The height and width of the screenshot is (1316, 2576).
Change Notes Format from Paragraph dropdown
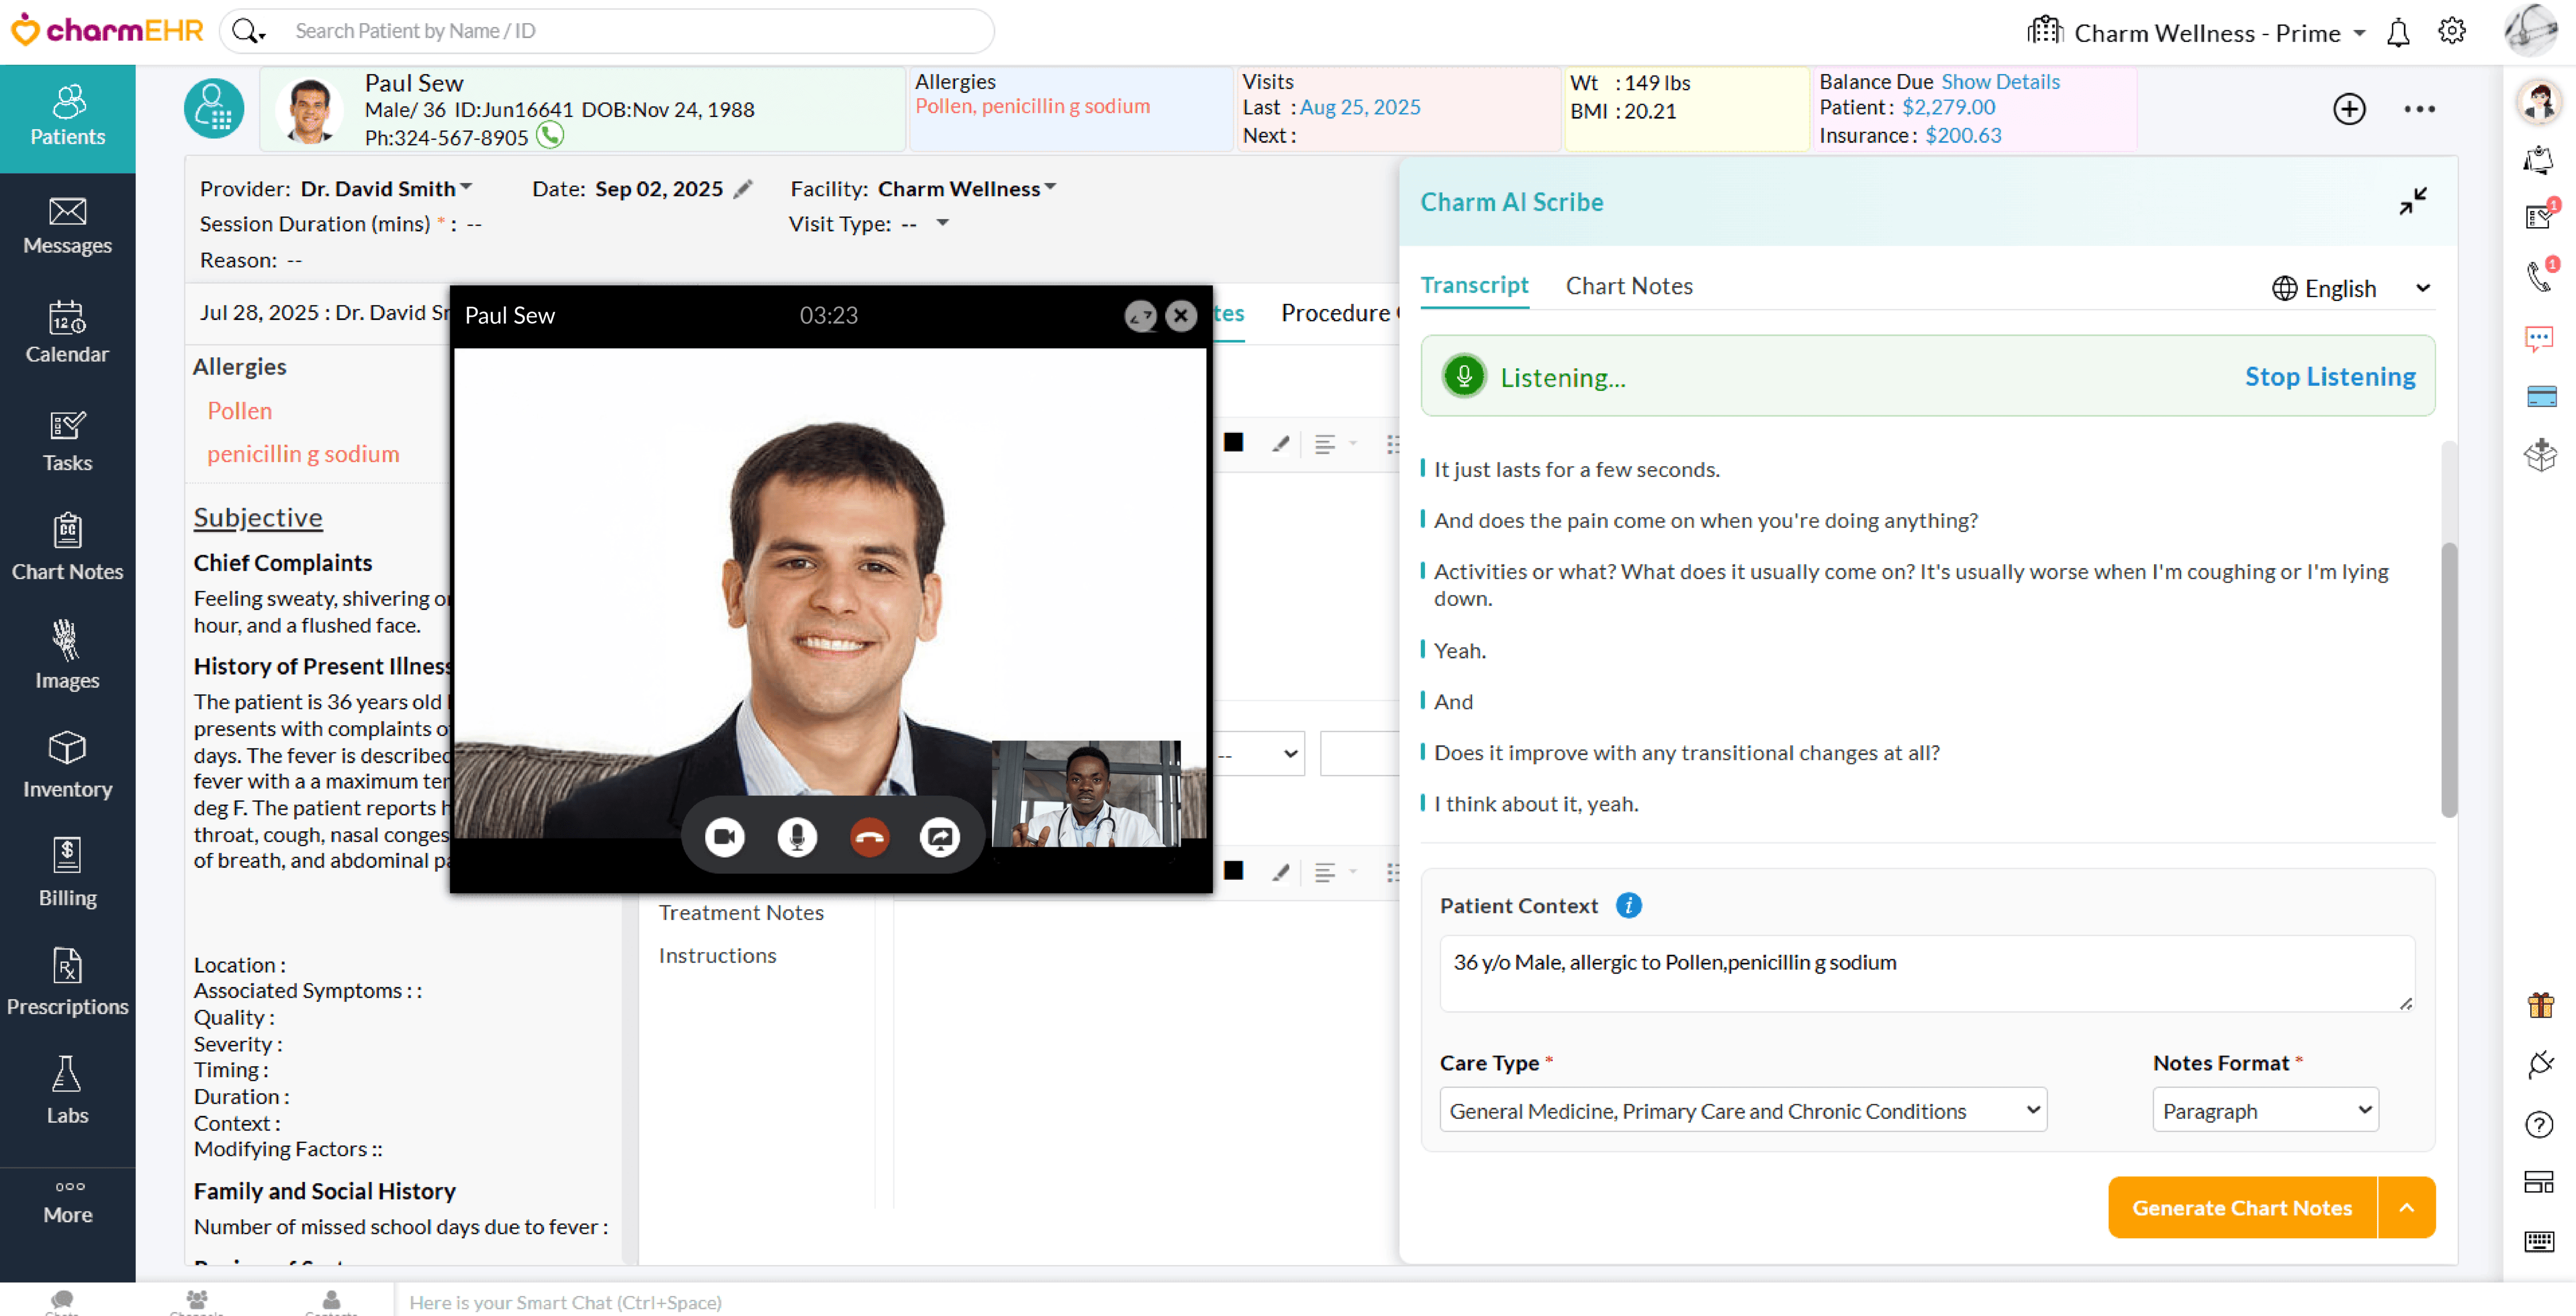[x=2265, y=1110]
